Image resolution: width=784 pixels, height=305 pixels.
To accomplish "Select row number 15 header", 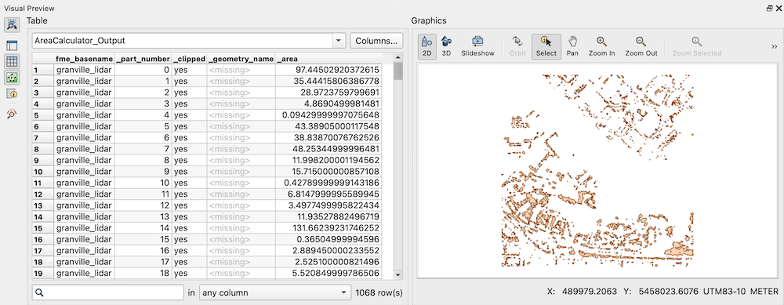I will pos(43,228).
